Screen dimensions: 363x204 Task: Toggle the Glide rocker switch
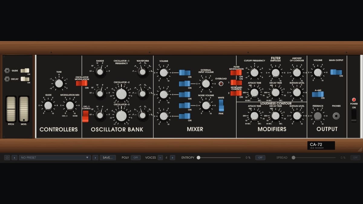tap(25, 70)
